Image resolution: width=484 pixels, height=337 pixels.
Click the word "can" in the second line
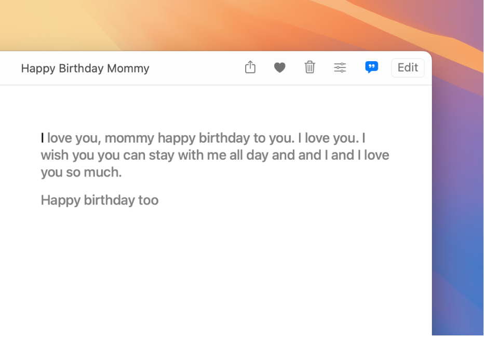click(x=134, y=155)
